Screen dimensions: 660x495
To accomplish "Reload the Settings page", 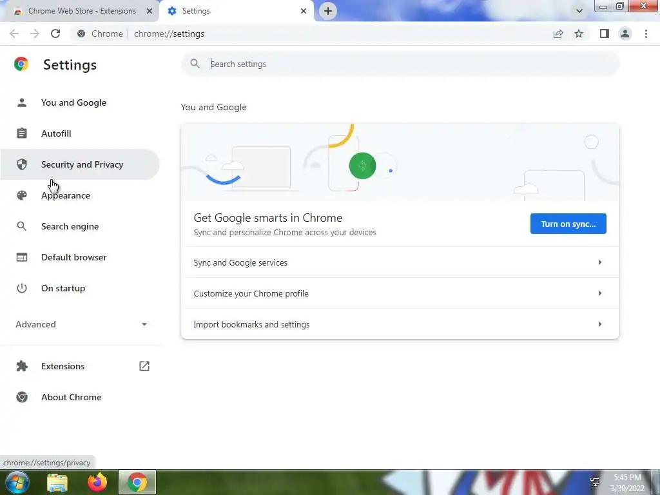I will (x=55, y=34).
